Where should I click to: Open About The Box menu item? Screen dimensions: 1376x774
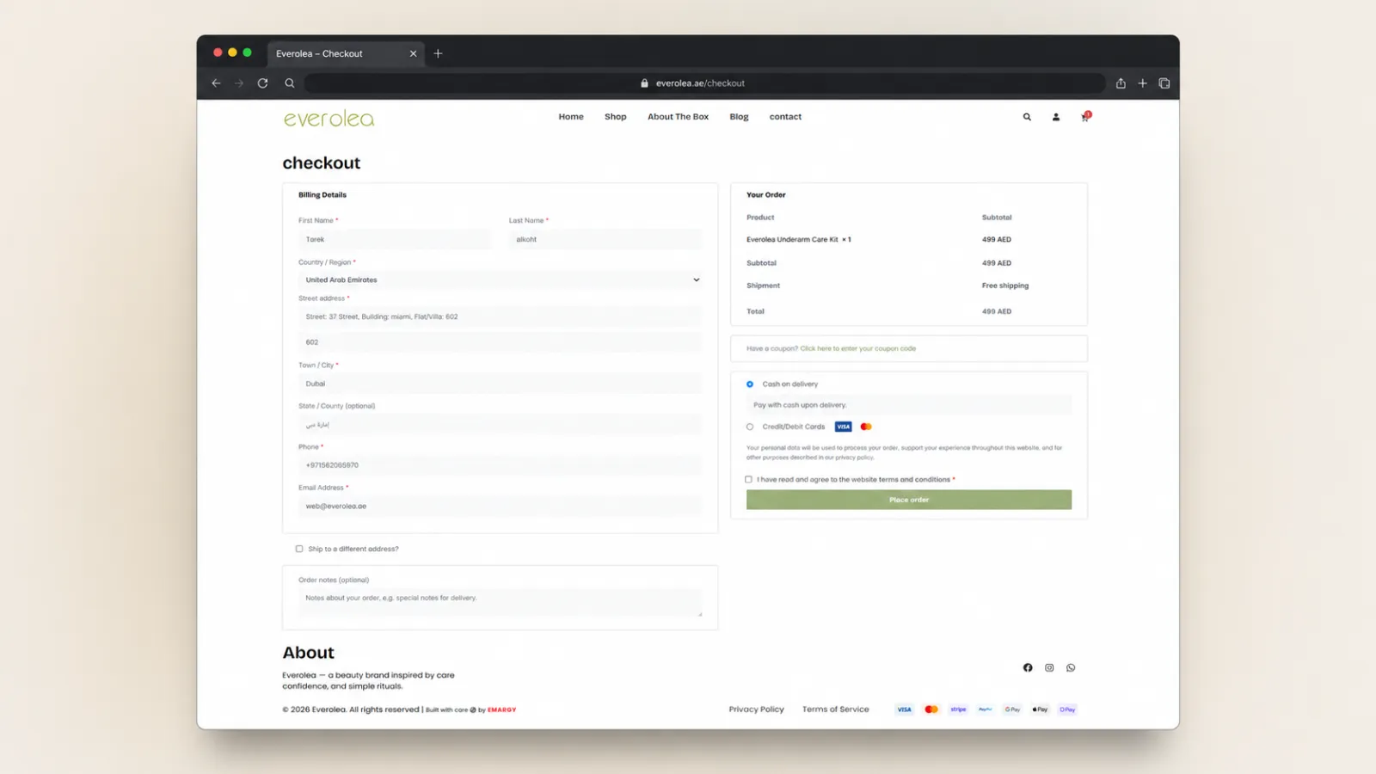pos(679,117)
